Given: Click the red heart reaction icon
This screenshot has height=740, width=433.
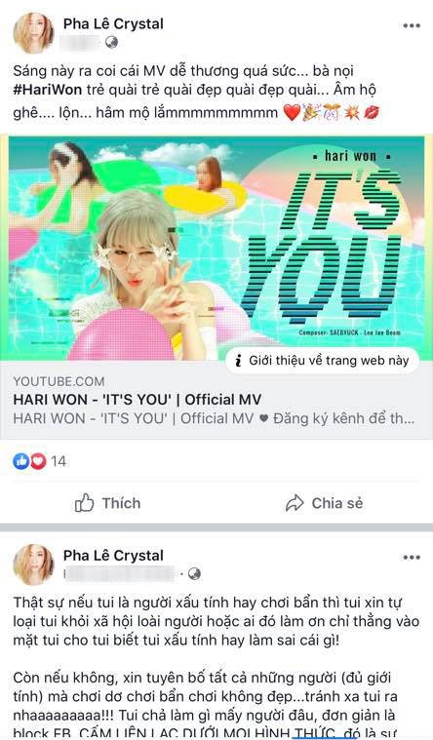Looking at the screenshot, I should [38, 461].
